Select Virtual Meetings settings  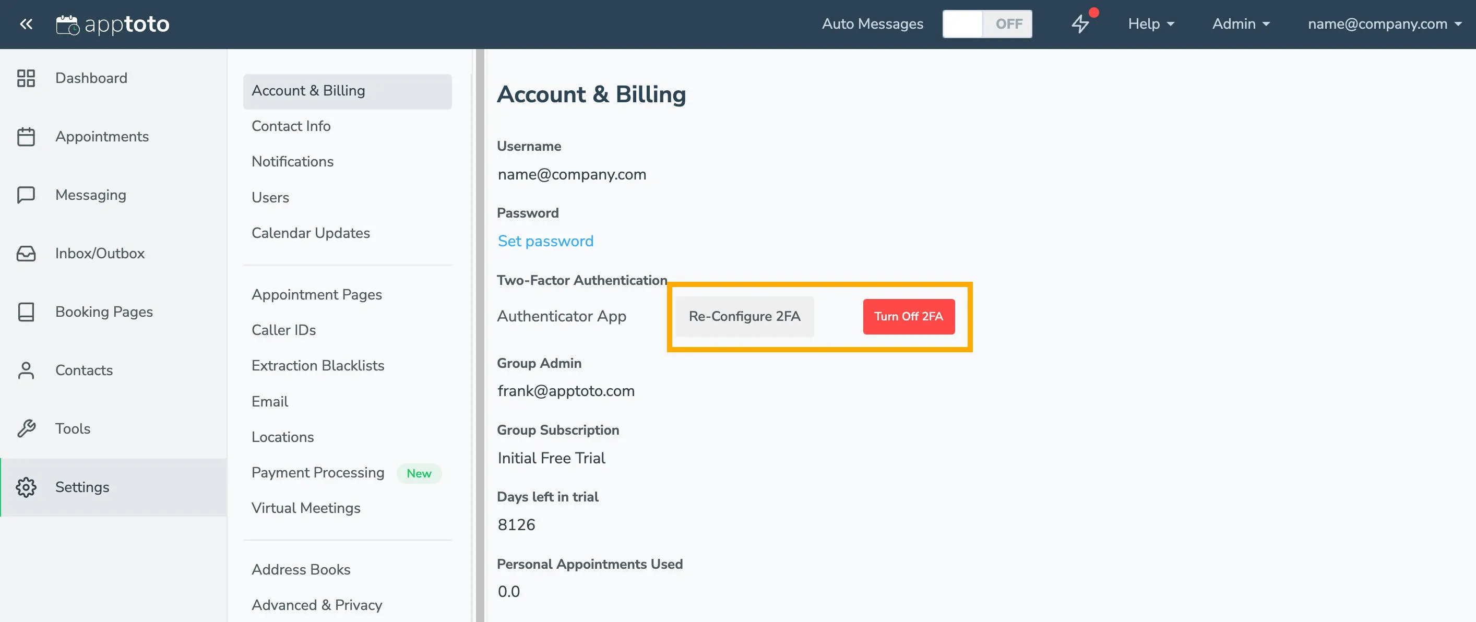click(x=306, y=508)
